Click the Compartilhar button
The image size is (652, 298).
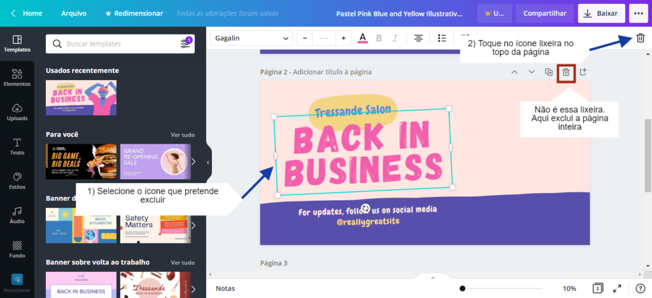tap(545, 13)
